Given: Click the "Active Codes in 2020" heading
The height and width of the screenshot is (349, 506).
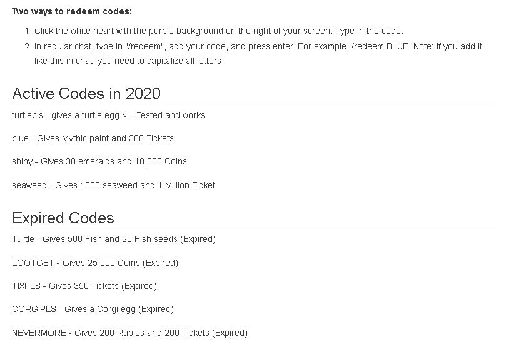Looking at the screenshot, I should click(86, 94).
